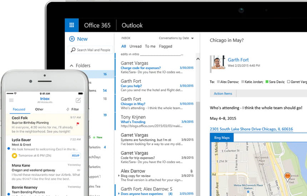
Task: Click the Chicago in May? reading pane subject
Action: 227,41
